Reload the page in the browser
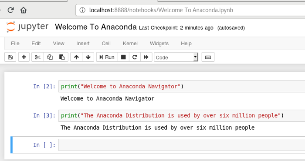The image size is (305, 161). pos(10,10)
